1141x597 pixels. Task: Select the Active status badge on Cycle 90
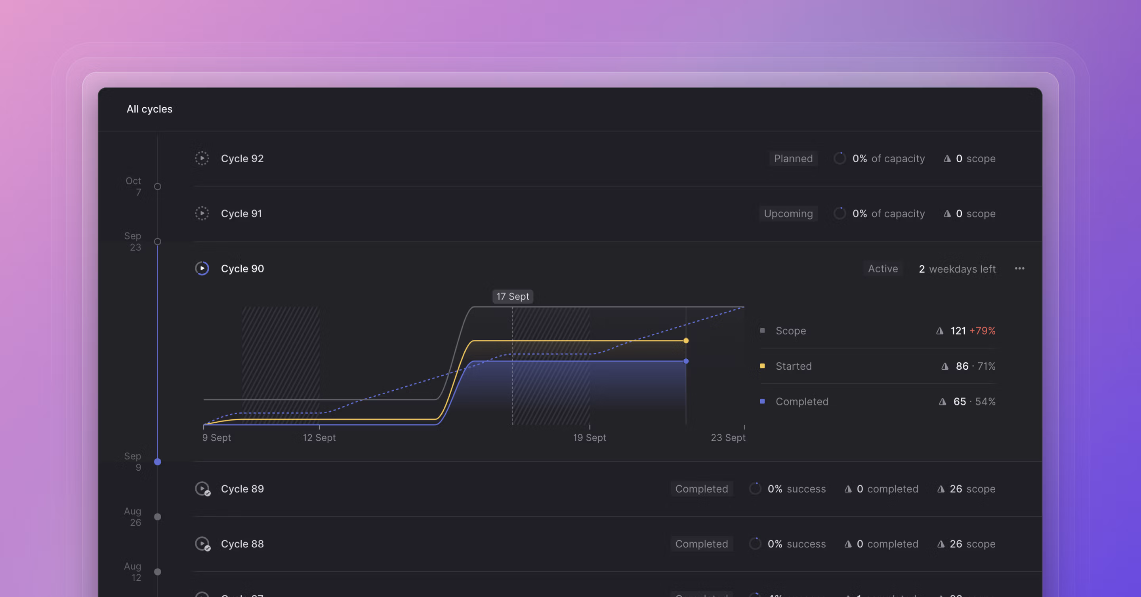pyautogui.click(x=883, y=268)
